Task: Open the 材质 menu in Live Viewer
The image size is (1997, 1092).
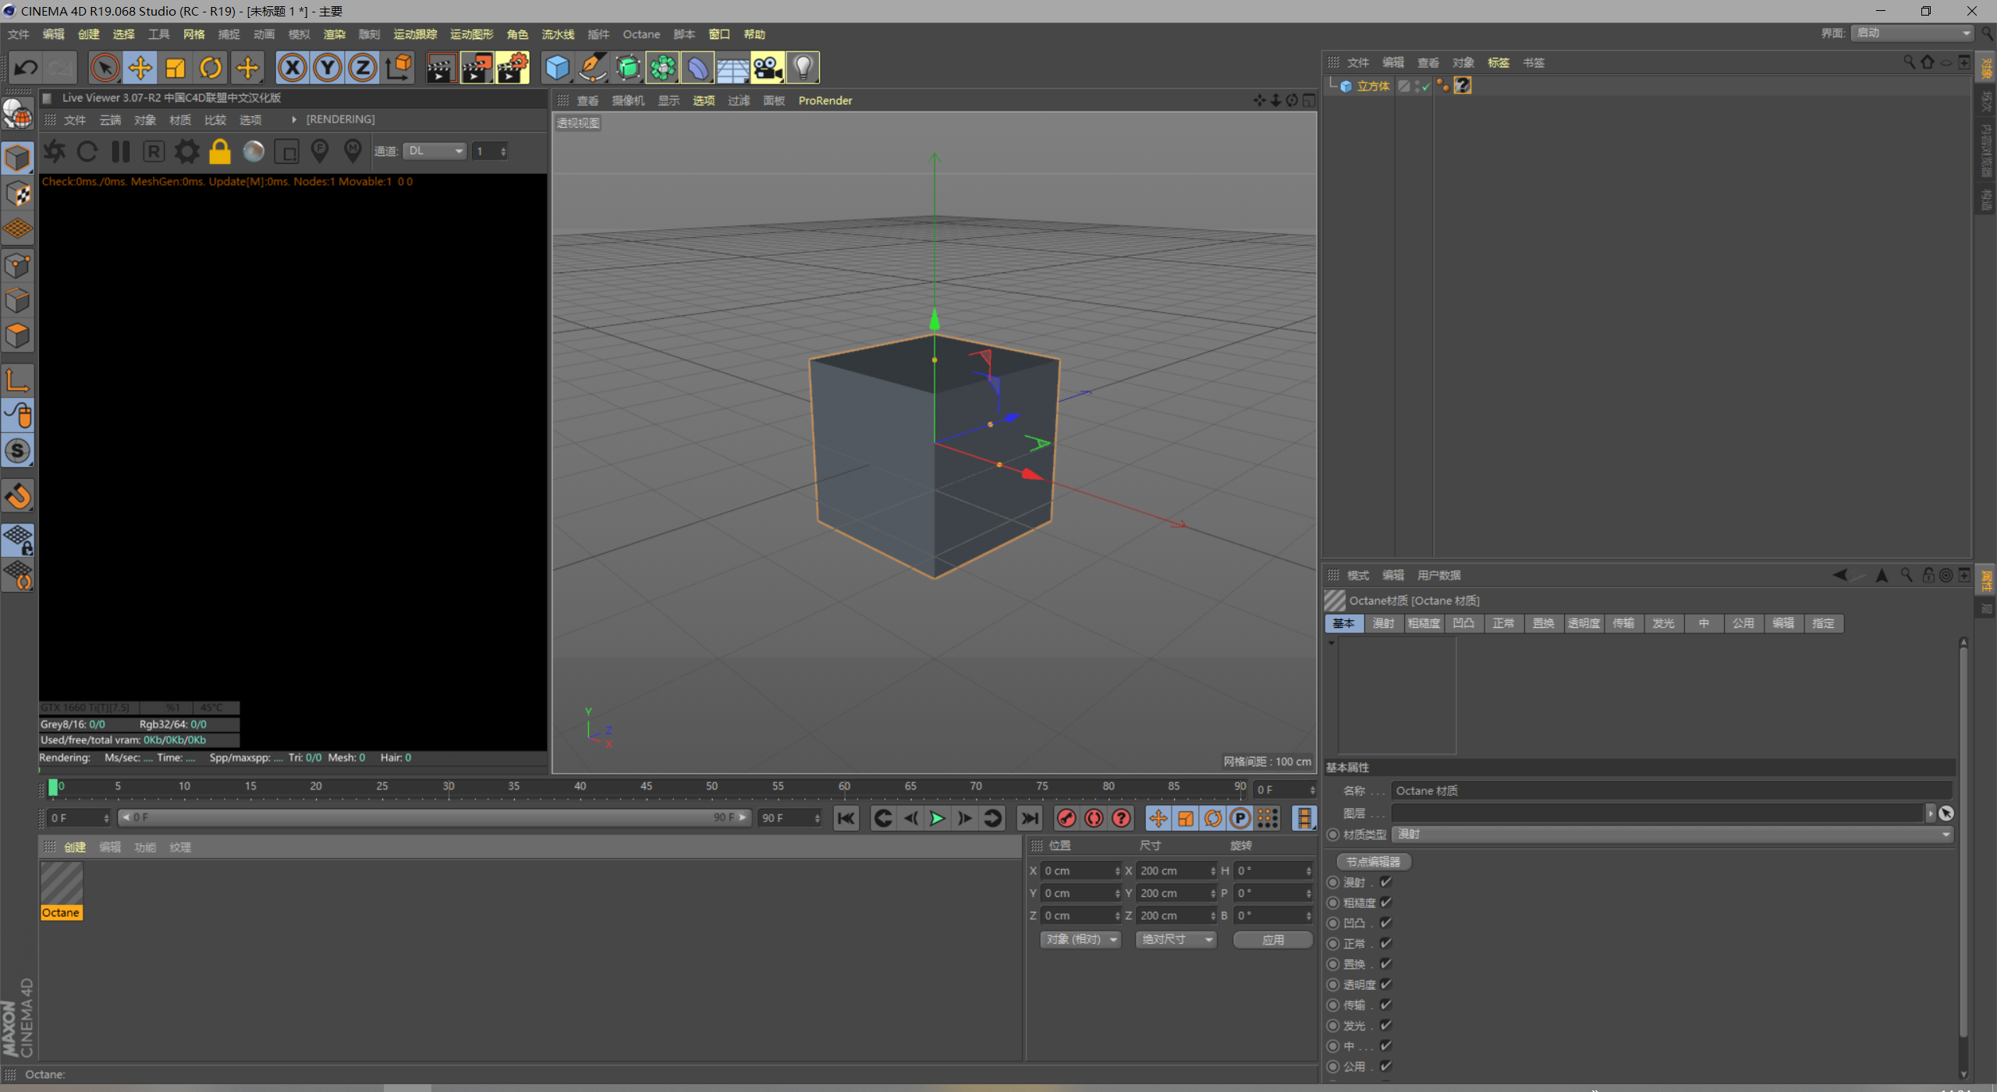Action: pyautogui.click(x=180, y=119)
